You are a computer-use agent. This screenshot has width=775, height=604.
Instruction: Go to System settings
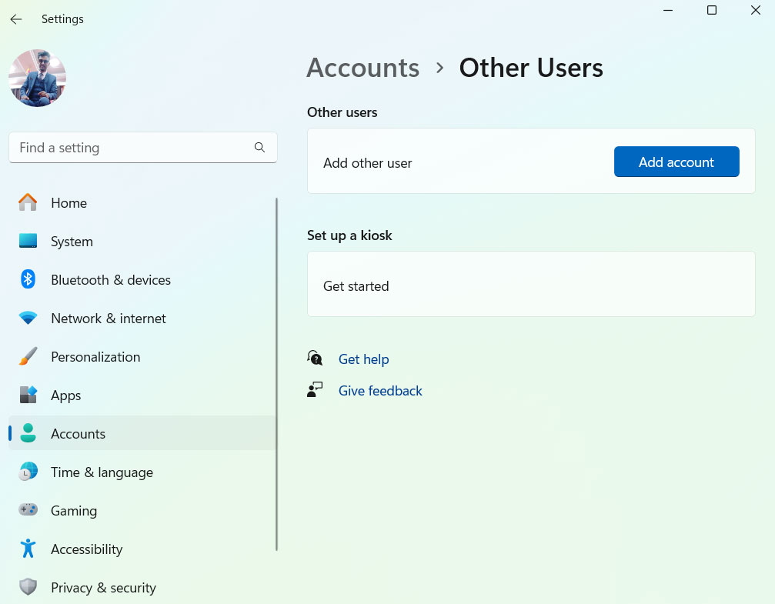[142, 241]
